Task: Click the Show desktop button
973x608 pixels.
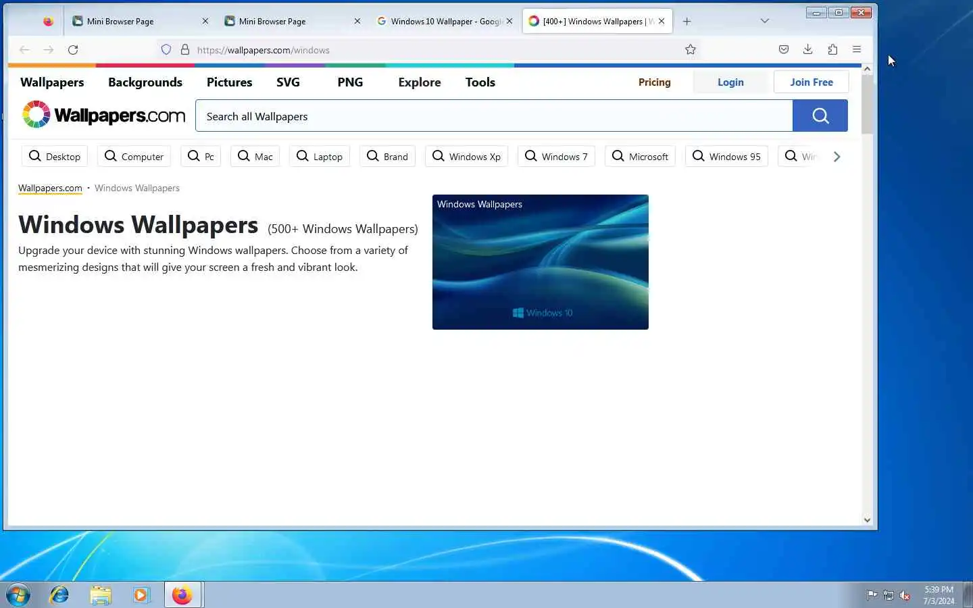Action: coord(968,595)
